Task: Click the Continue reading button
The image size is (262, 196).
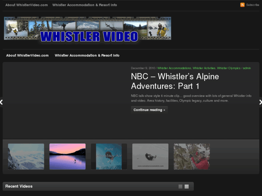Action: point(149,110)
